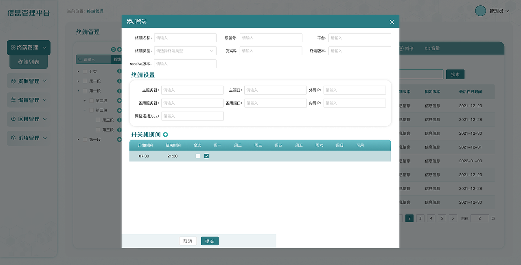Image resolution: width=521 pixels, height=265 pixels.
Task: Open 系统管理 via its gear icon
Action: (13, 138)
